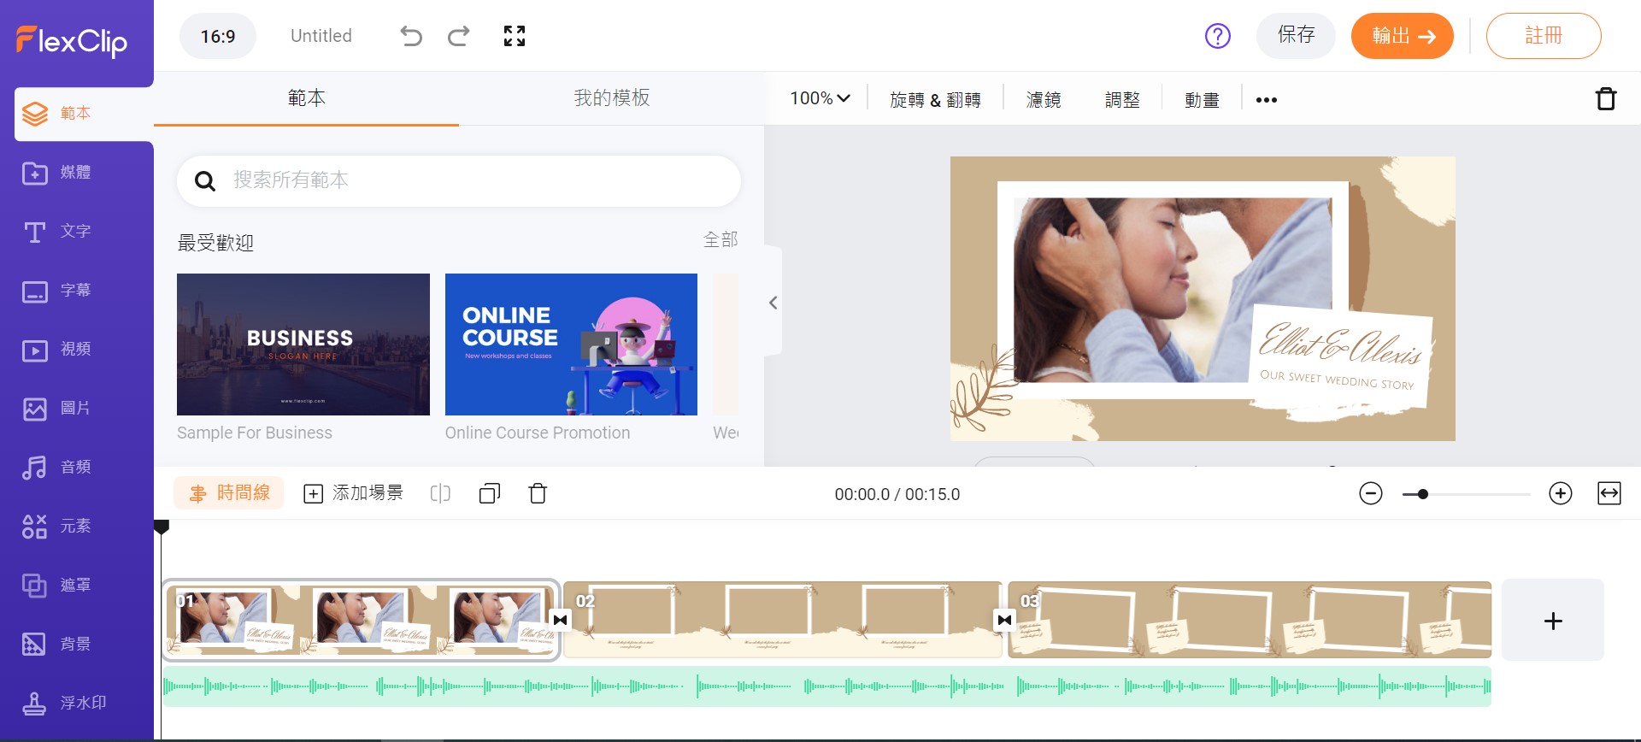Click the FlexClip logo

pos(72,40)
